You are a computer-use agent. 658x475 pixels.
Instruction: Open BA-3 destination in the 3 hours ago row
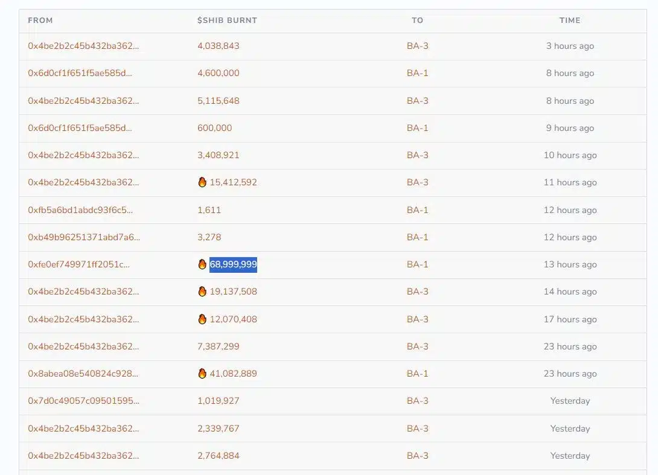point(418,46)
